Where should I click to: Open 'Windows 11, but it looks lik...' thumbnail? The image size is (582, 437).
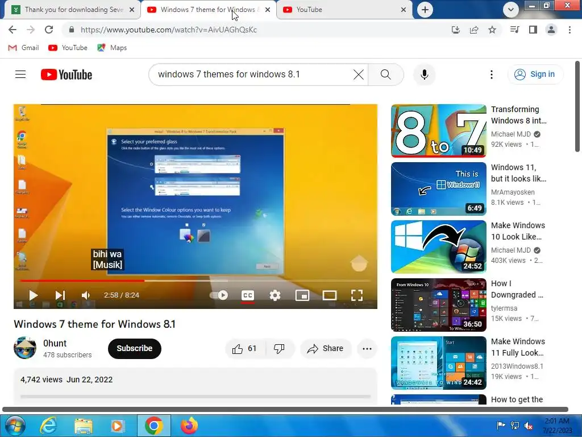coord(439,189)
